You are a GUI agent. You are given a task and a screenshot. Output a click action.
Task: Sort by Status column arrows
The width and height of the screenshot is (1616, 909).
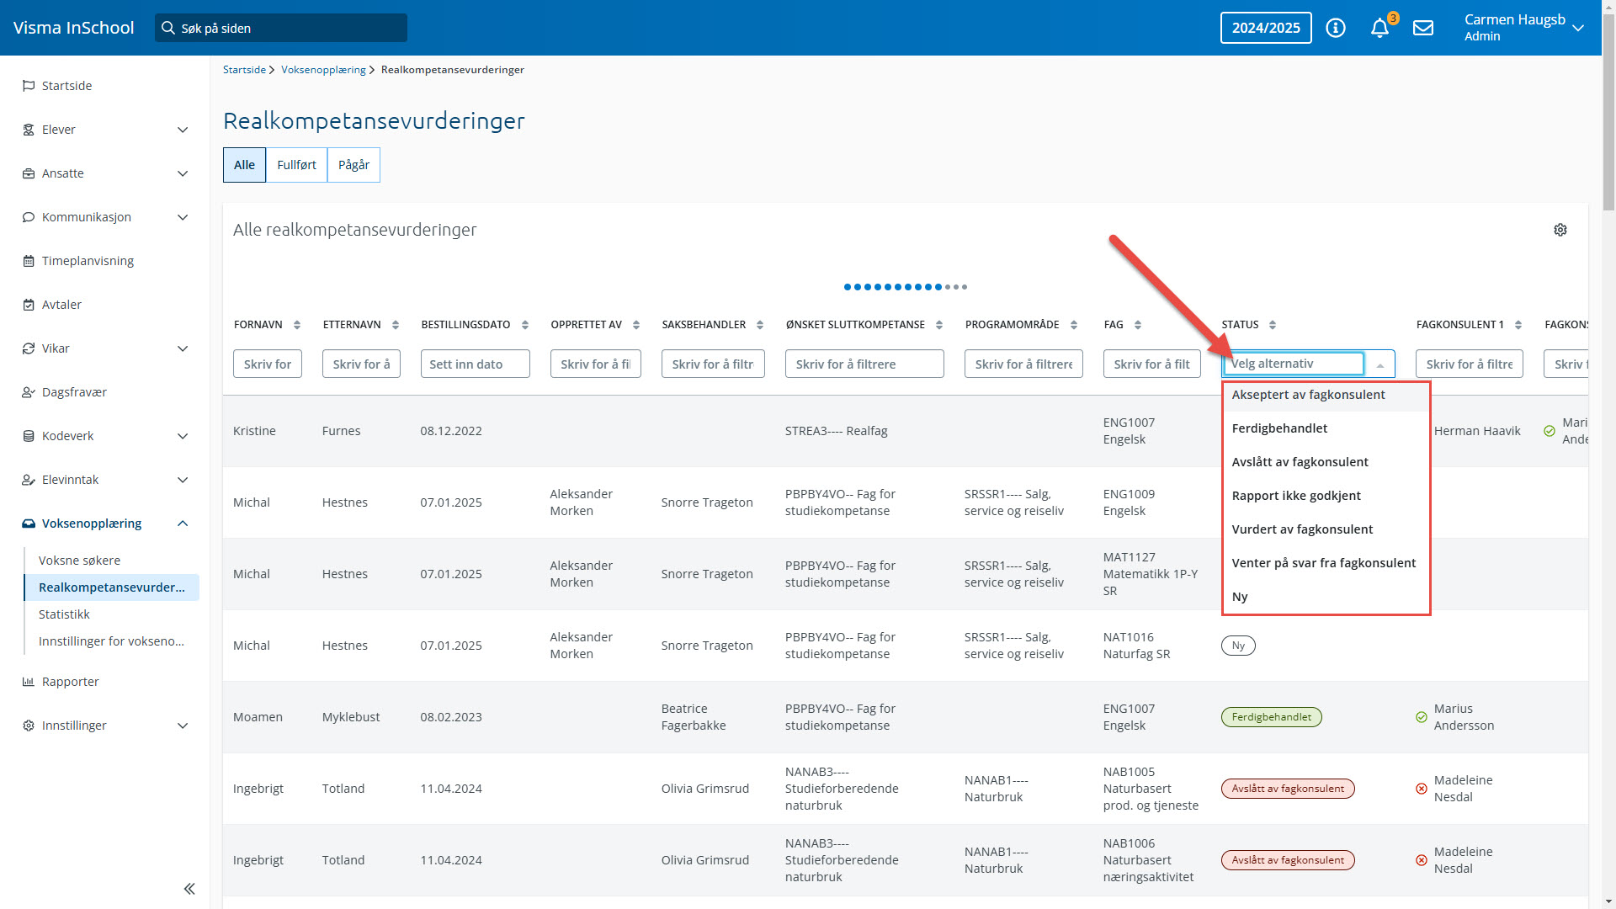1273,325
